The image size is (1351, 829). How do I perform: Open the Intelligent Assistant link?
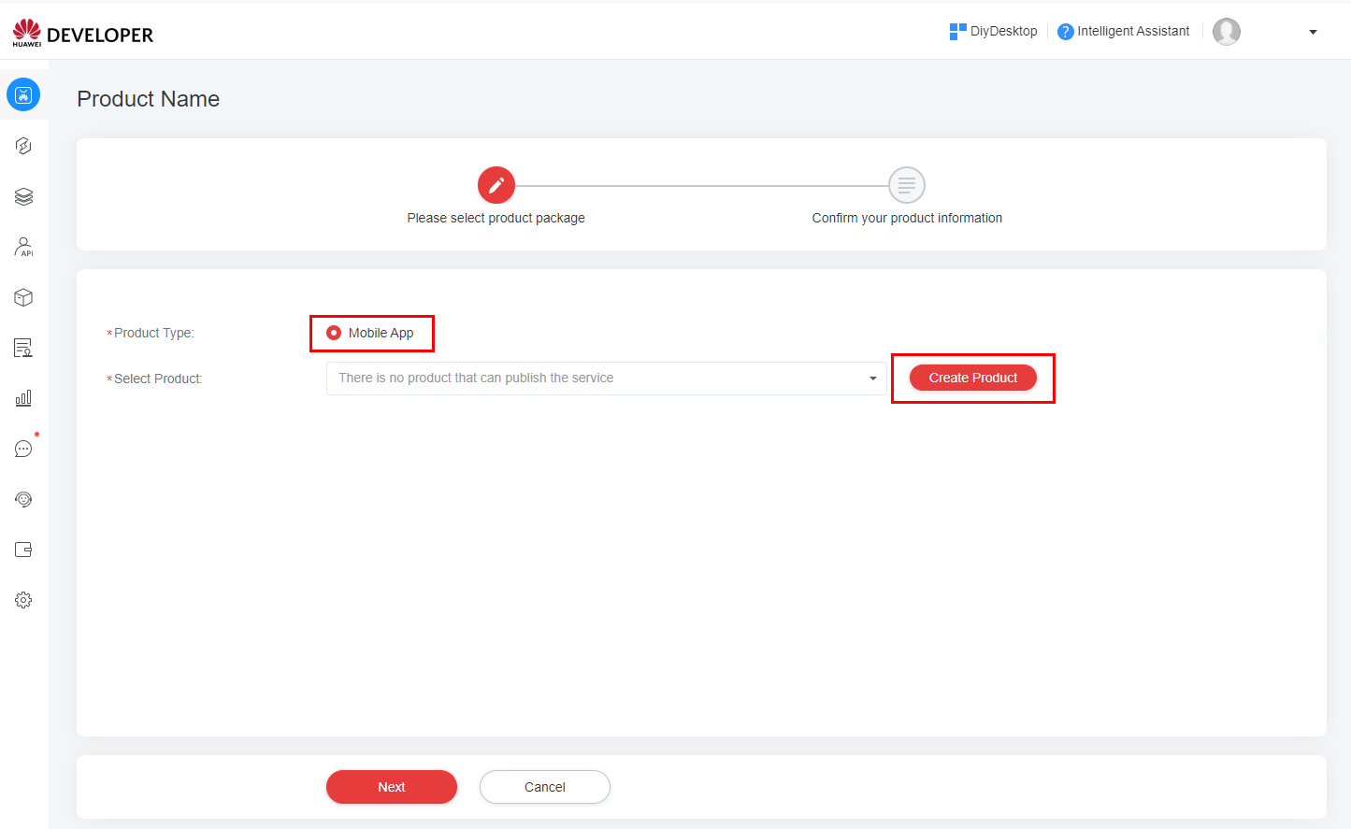tap(1133, 31)
